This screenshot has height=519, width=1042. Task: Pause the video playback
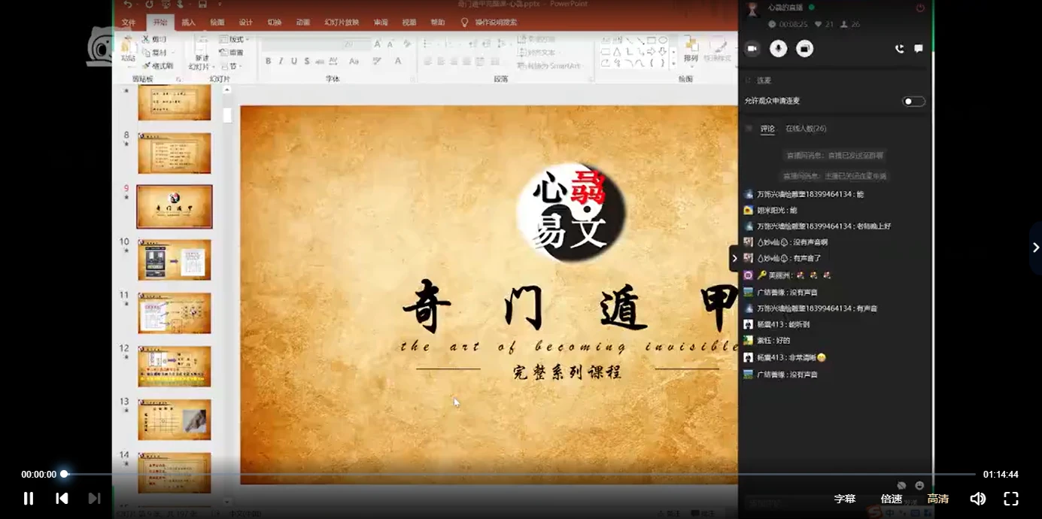coord(29,498)
